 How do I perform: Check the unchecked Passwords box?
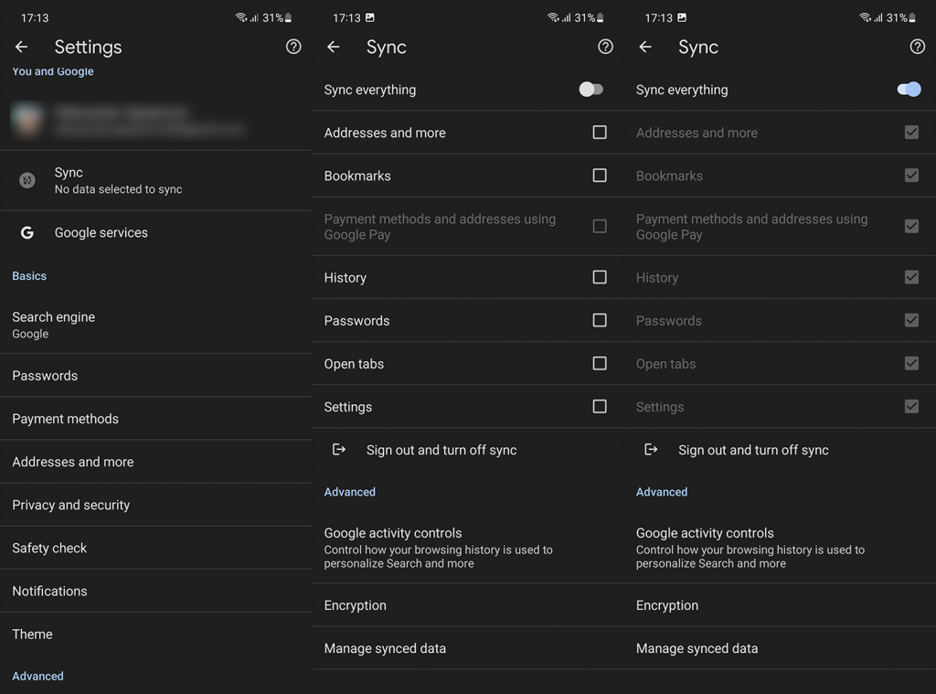point(600,320)
